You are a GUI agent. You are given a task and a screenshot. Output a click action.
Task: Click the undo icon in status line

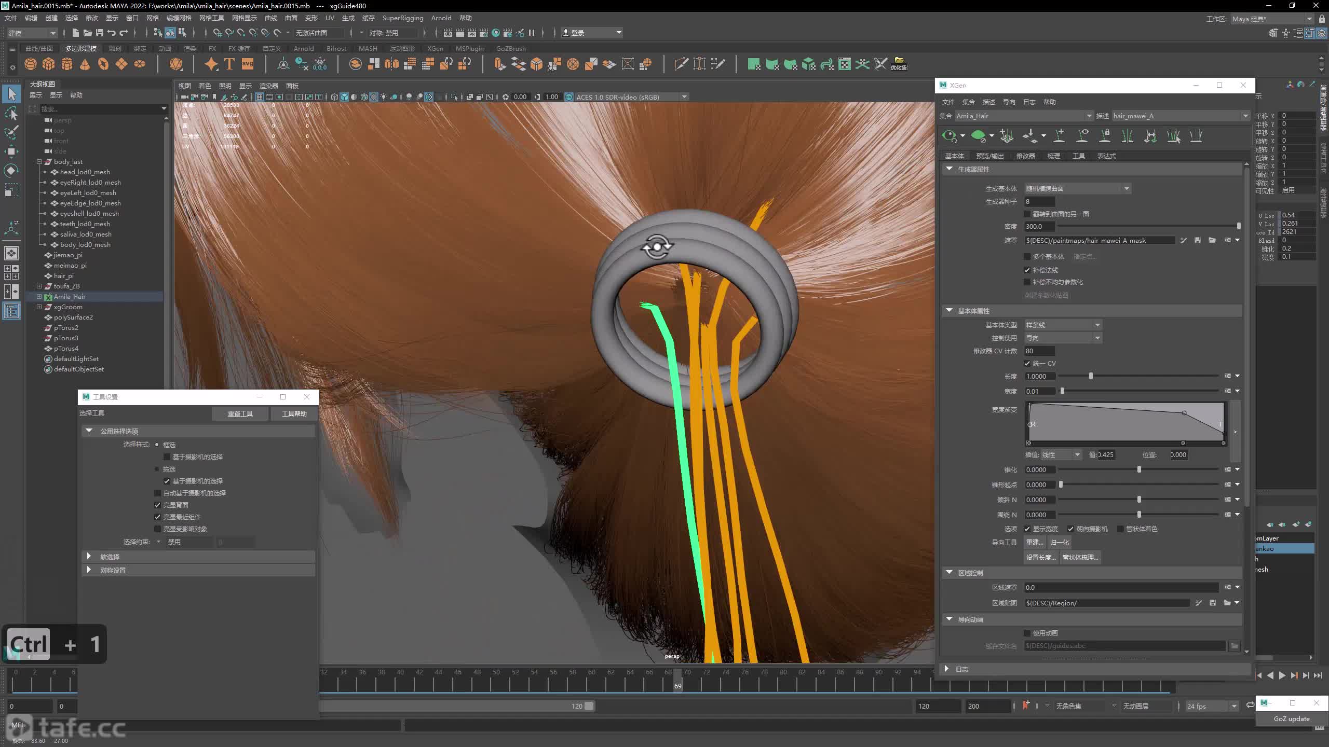[112, 33]
